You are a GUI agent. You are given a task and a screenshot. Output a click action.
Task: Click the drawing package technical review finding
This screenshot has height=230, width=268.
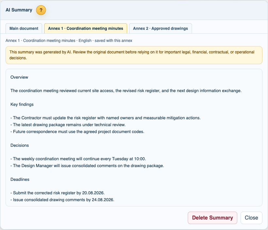(x=68, y=125)
